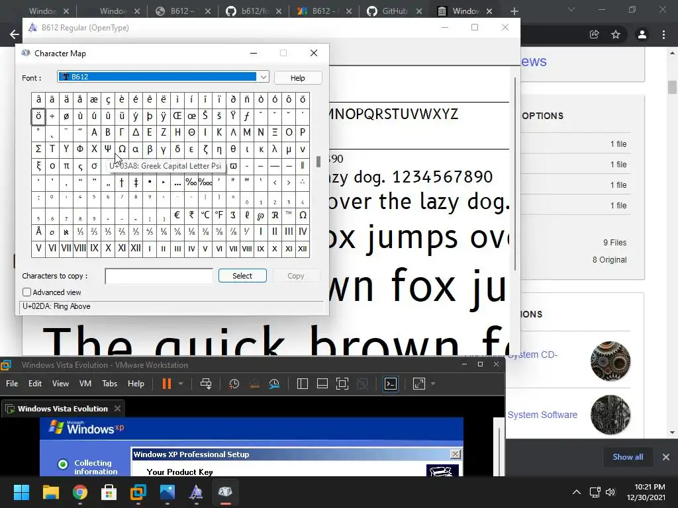The height and width of the screenshot is (508, 678).
Task: Open File Explorer from the taskbar
Action: (x=50, y=492)
